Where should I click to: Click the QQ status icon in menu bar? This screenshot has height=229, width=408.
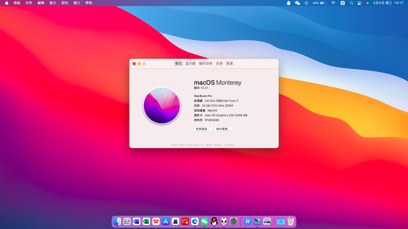289,3
